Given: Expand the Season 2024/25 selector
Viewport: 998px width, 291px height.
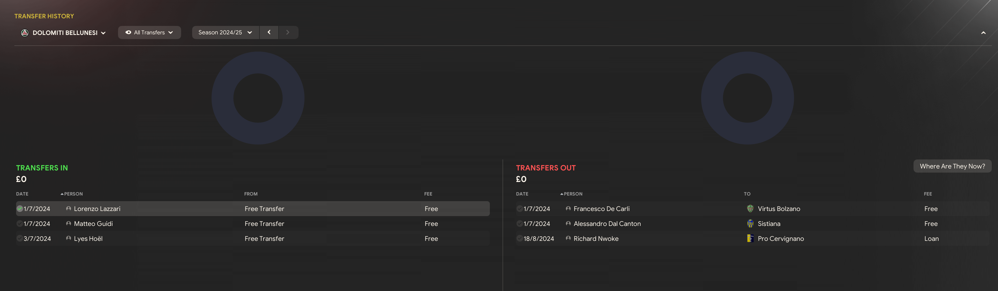Looking at the screenshot, I should 225,33.
